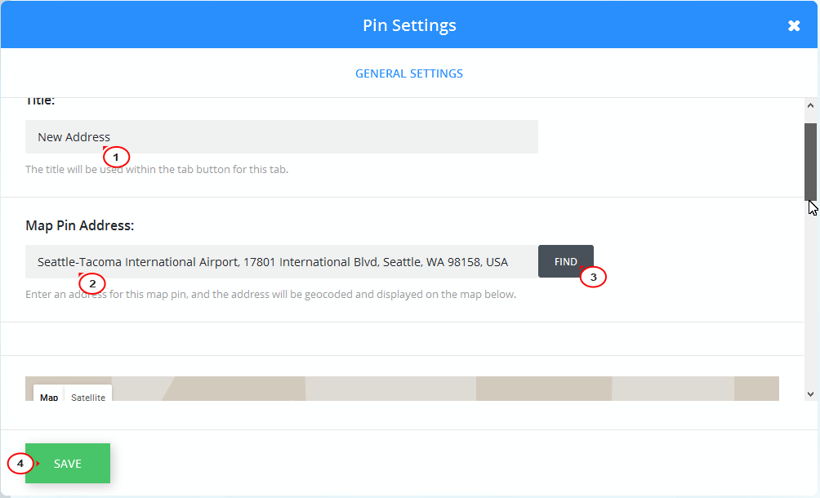Open the General Settings tab
The width and height of the screenshot is (820, 498).
409,73
